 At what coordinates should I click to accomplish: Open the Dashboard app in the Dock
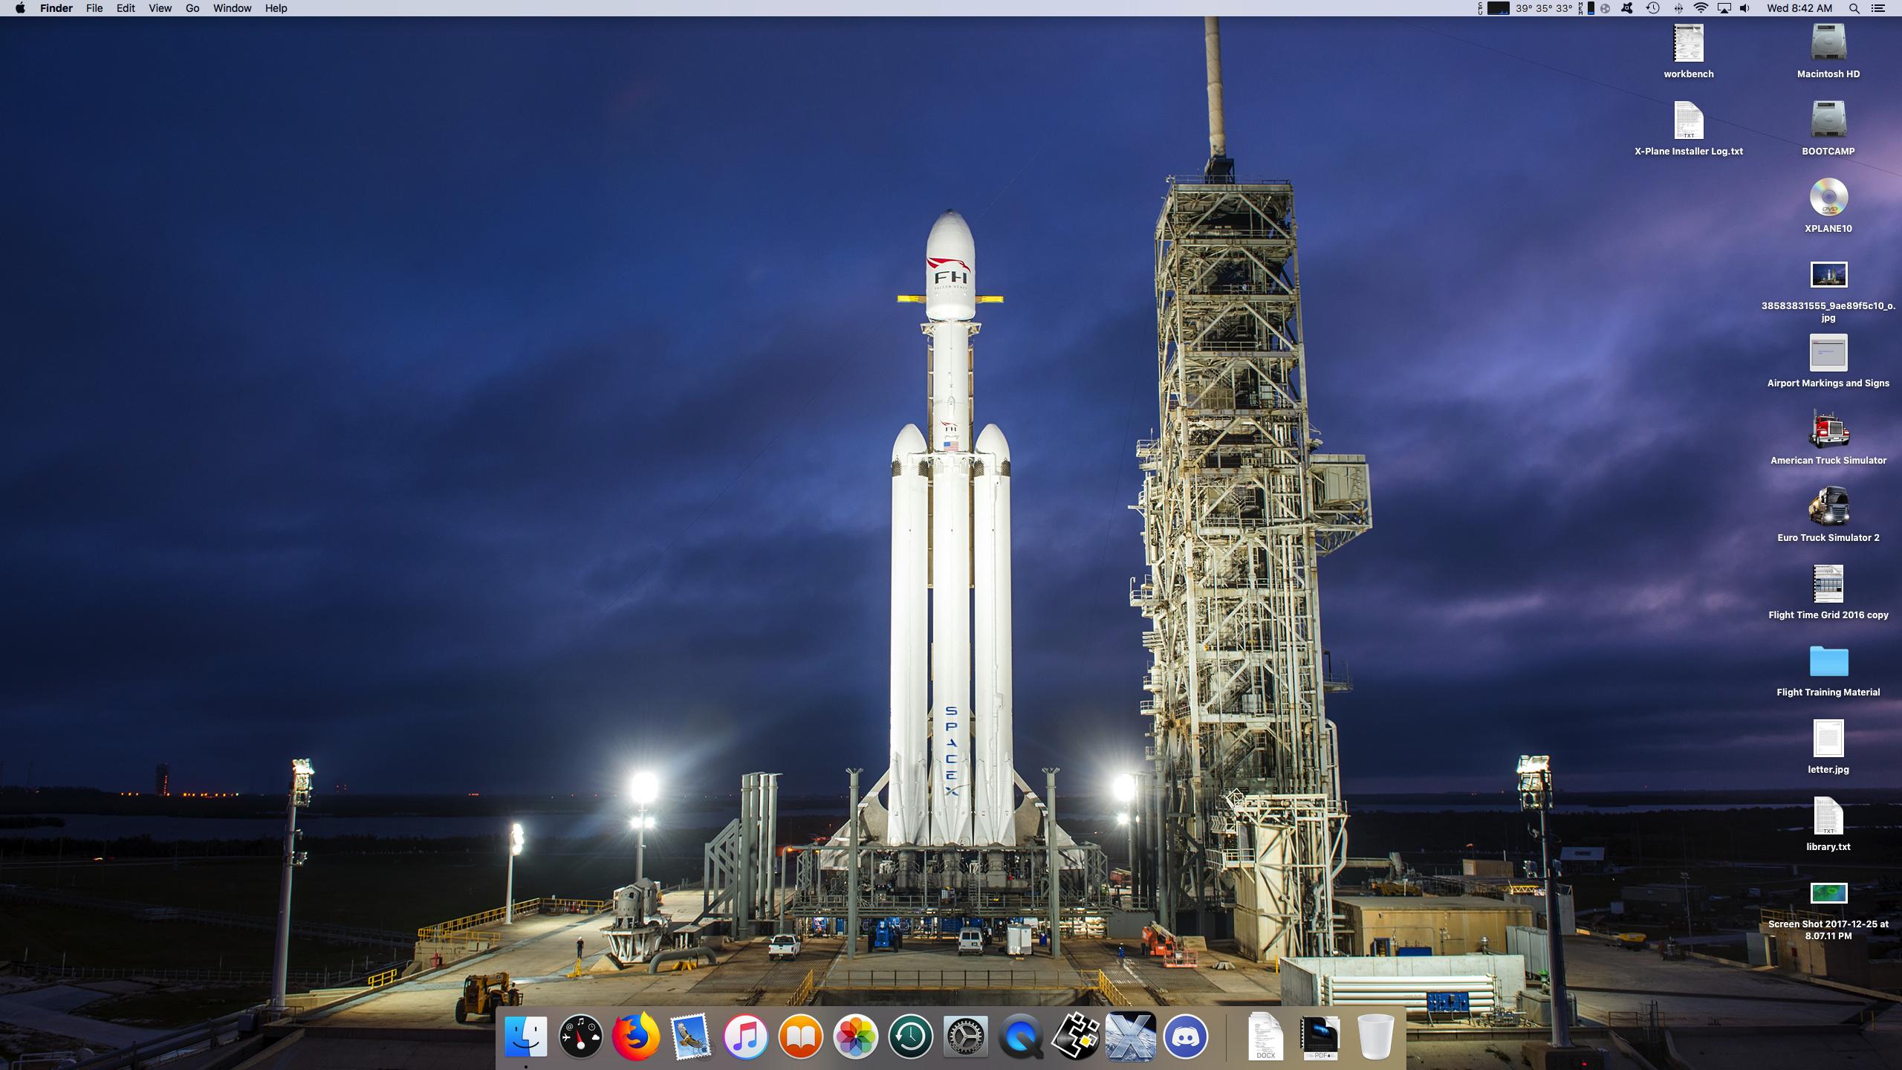tap(580, 1037)
